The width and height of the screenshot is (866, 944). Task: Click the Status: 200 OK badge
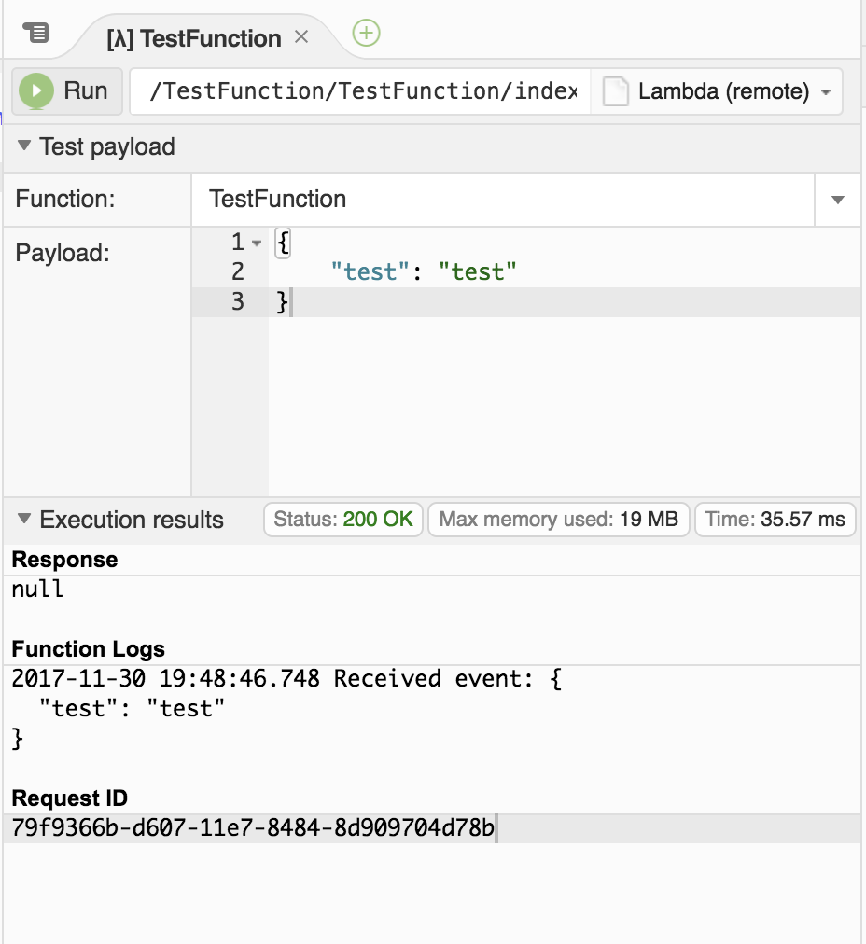[x=343, y=520]
